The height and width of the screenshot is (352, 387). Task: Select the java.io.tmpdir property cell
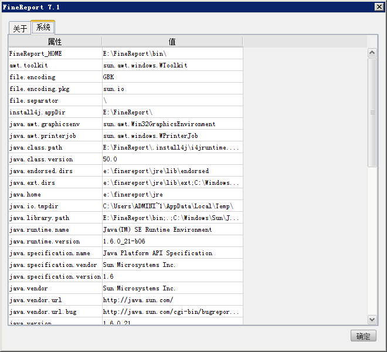pos(55,206)
